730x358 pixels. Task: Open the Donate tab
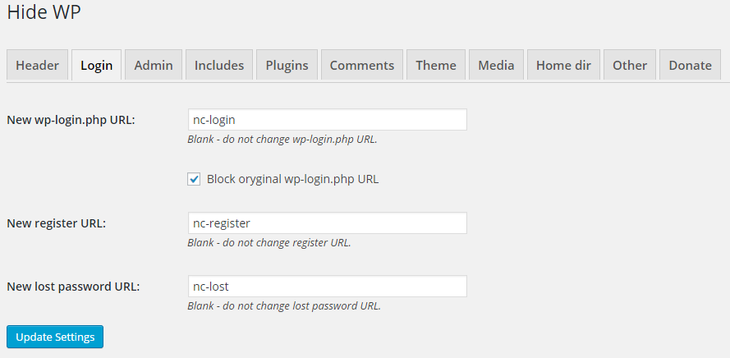coord(690,65)
